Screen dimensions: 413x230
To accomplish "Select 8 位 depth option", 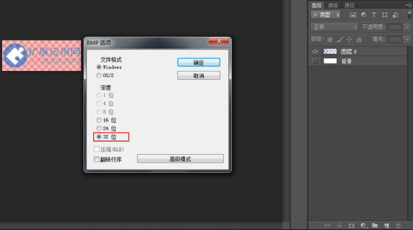I will click(99, 112).
